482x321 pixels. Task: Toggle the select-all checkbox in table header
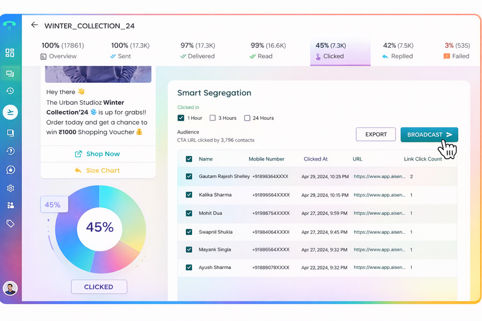189,159
